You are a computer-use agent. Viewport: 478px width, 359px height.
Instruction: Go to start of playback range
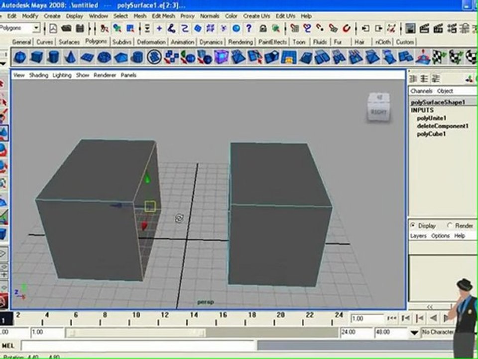(391, 319)
